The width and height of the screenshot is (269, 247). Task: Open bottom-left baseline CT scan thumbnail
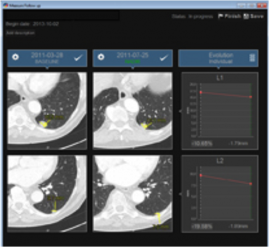(47, 193)
